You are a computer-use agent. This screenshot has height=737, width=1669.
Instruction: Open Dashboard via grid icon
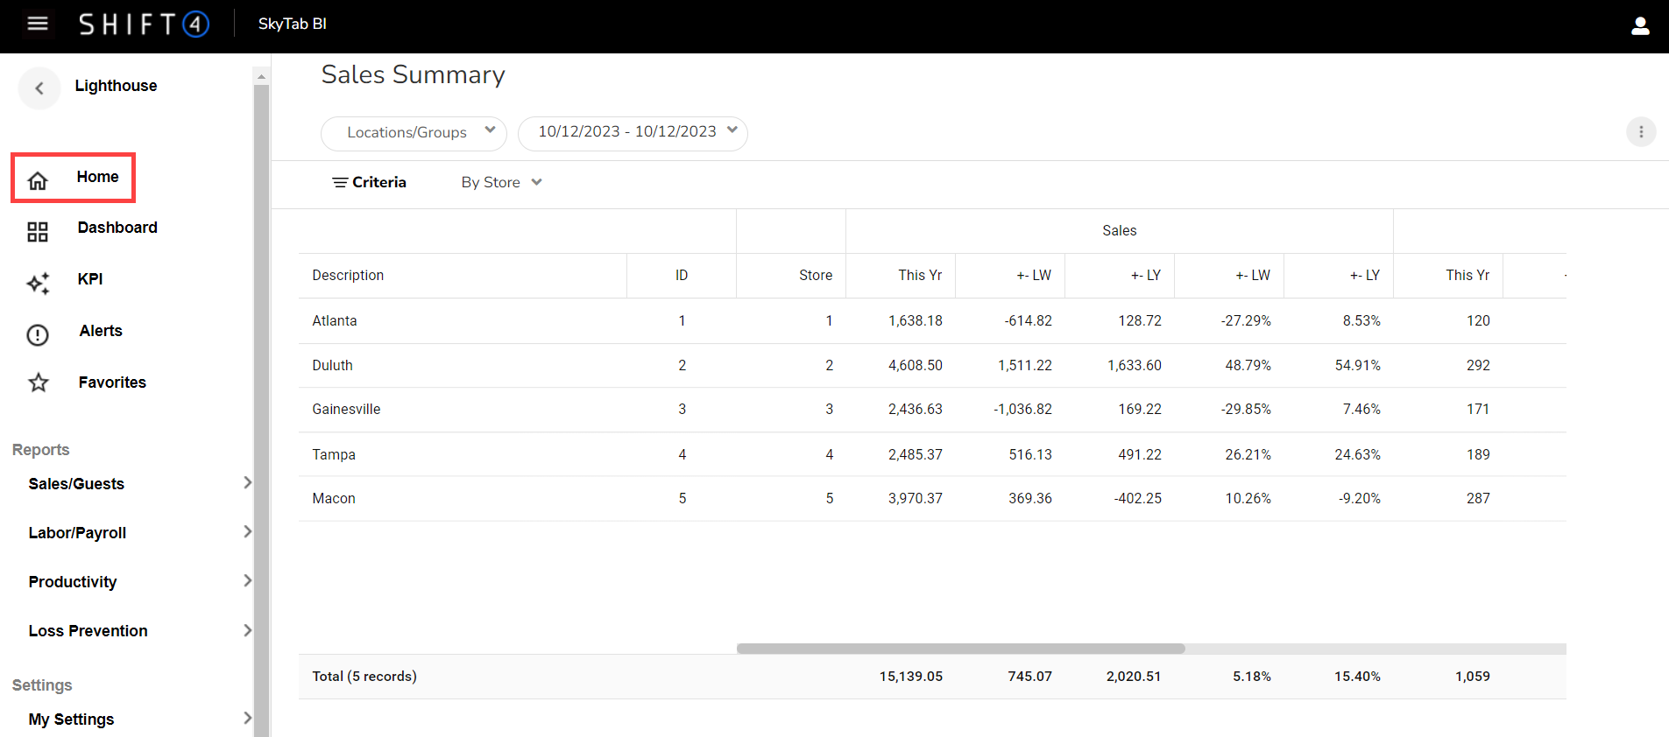click(38, 232)
